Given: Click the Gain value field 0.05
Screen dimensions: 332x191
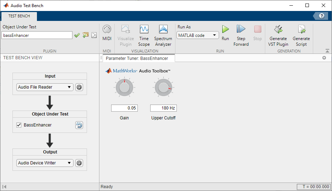Looking at the screenshot, I should (125, 108).
